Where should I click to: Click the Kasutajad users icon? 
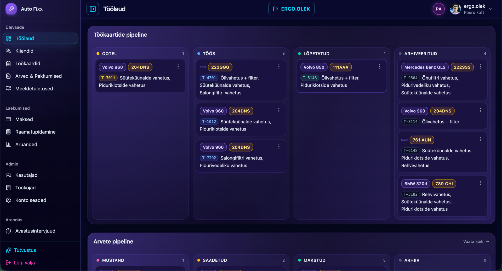pyautogui.click(x=8, y=175)
